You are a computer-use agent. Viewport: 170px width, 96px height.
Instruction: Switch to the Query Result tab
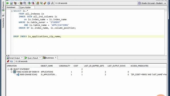click(33, 58)
